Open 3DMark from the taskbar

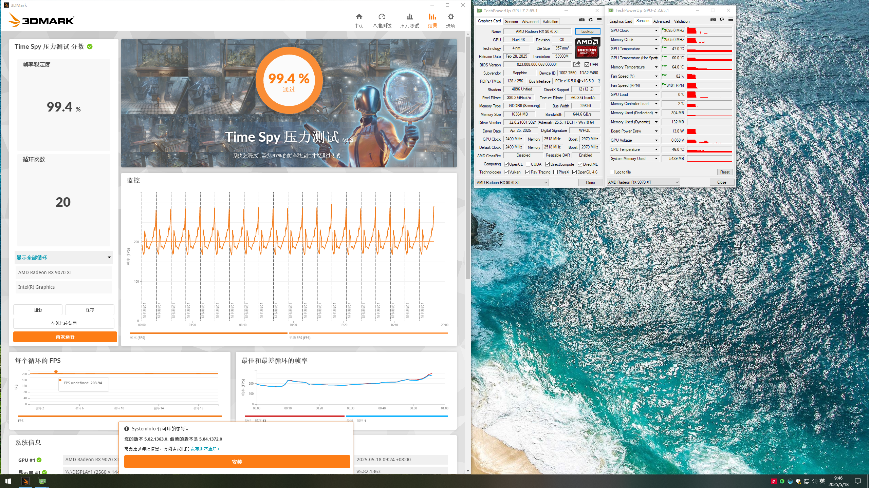25,481
